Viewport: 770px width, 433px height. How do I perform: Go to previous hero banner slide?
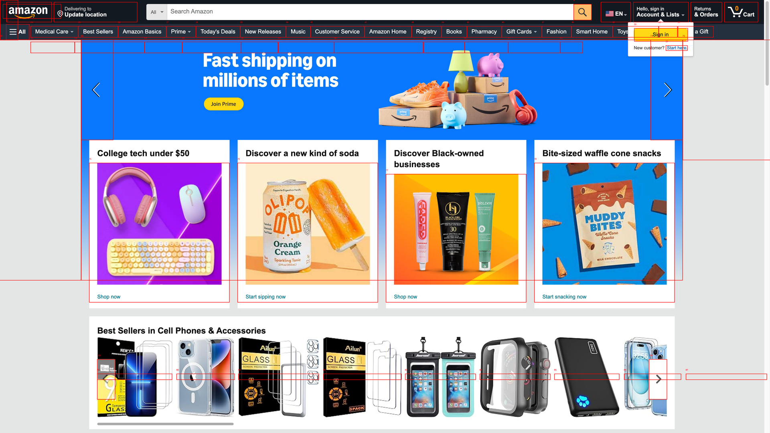[96, 90]
